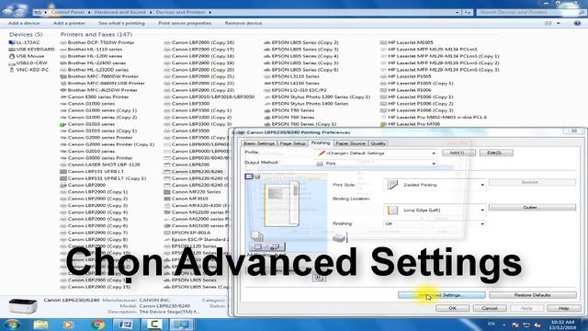Switch to the Basic Settings tab
This screenshot has width=588, height=331.
[x=259, y=143]
